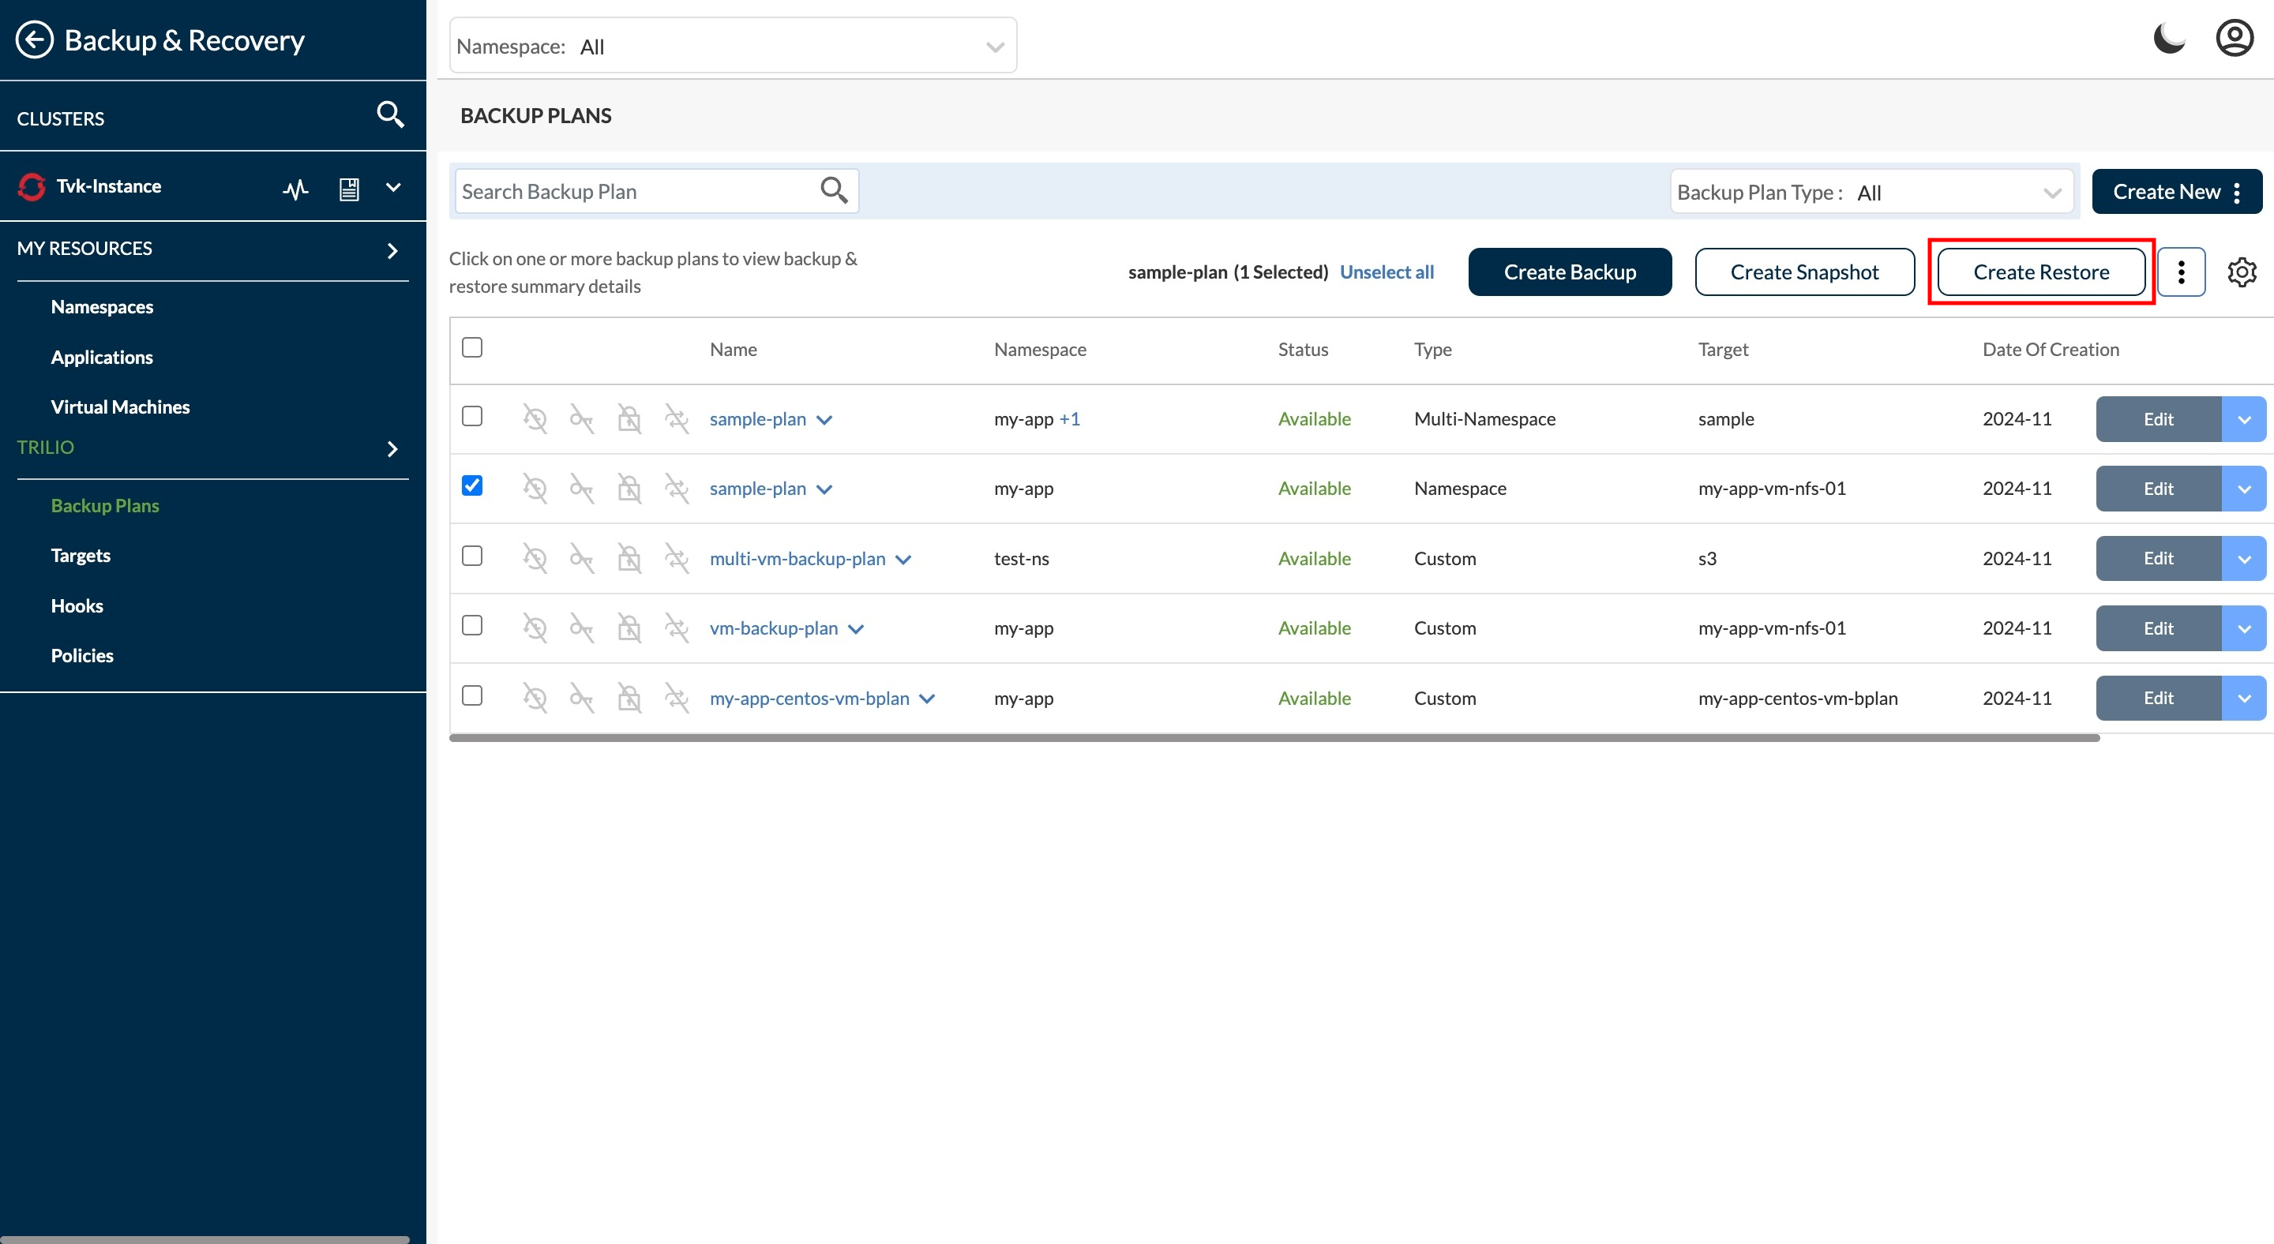
Task: Toggle the select-all header checkbox
Action: pyautogui.click(x=472, y=347)
